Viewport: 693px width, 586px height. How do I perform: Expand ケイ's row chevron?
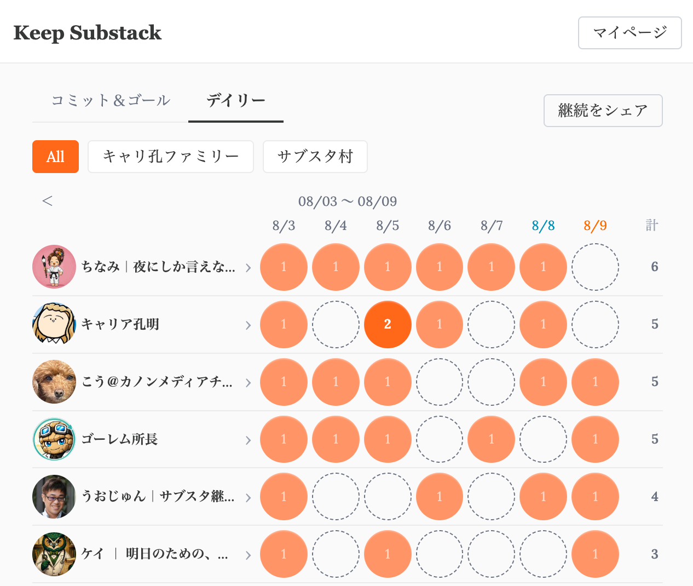[x=248, y=555]
